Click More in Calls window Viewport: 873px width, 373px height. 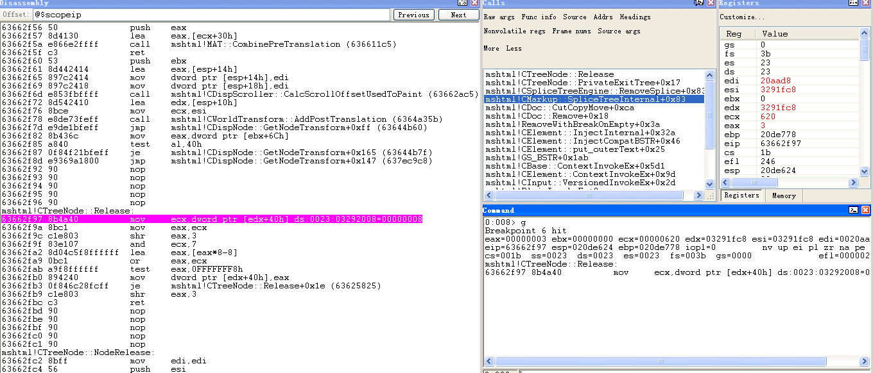click(491, 49)
